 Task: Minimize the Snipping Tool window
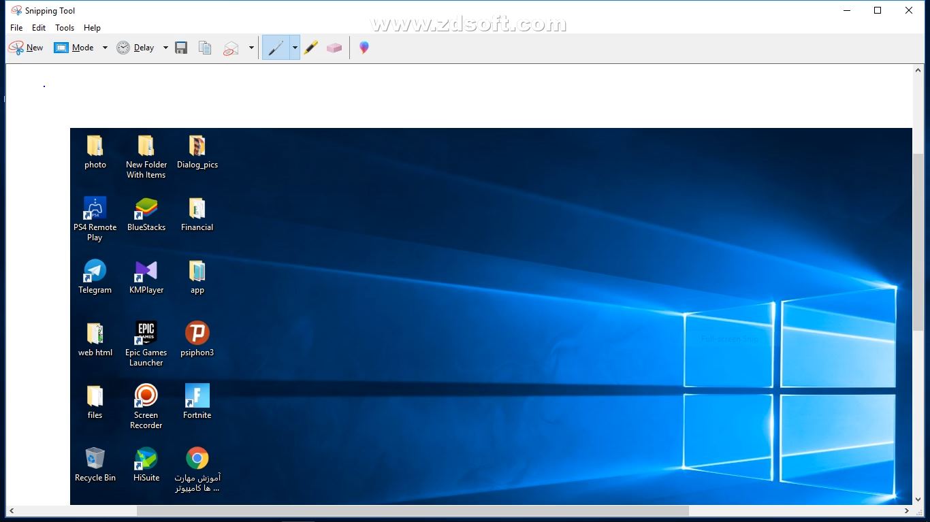[847, 10]
